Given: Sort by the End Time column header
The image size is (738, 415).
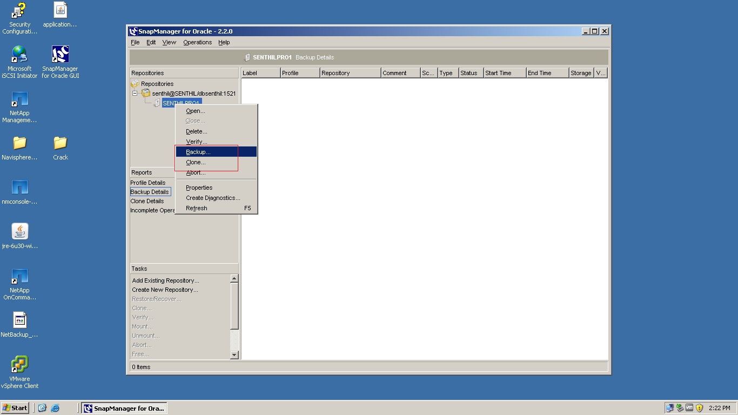Looking at the screenshot, I should point(547,73).
